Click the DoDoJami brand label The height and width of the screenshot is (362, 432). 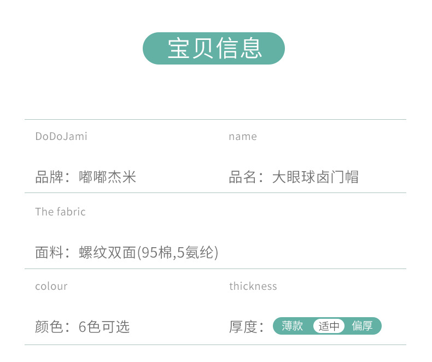pos(61,136)
